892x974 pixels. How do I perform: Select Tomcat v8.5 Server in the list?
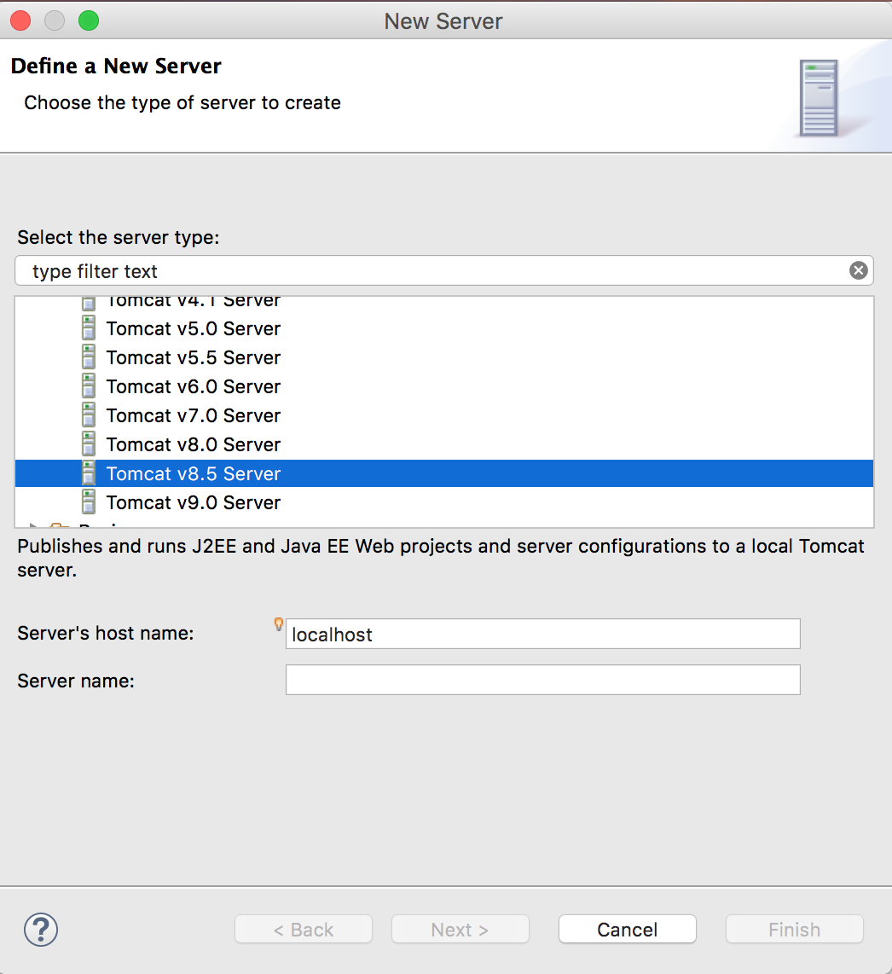click(x=194, y=473)
